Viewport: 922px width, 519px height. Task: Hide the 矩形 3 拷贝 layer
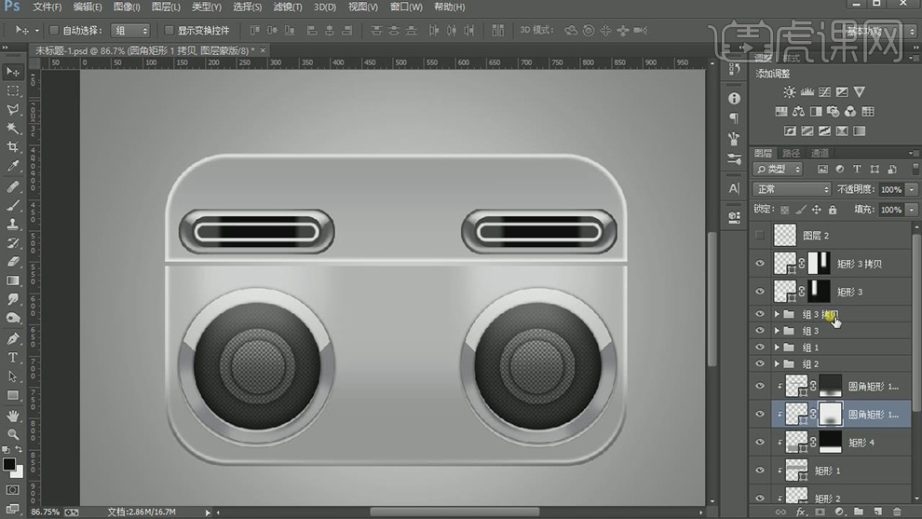[x=760, y=264]
